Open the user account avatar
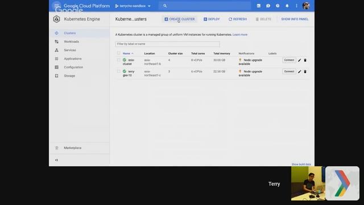 (x=306, y=6)
